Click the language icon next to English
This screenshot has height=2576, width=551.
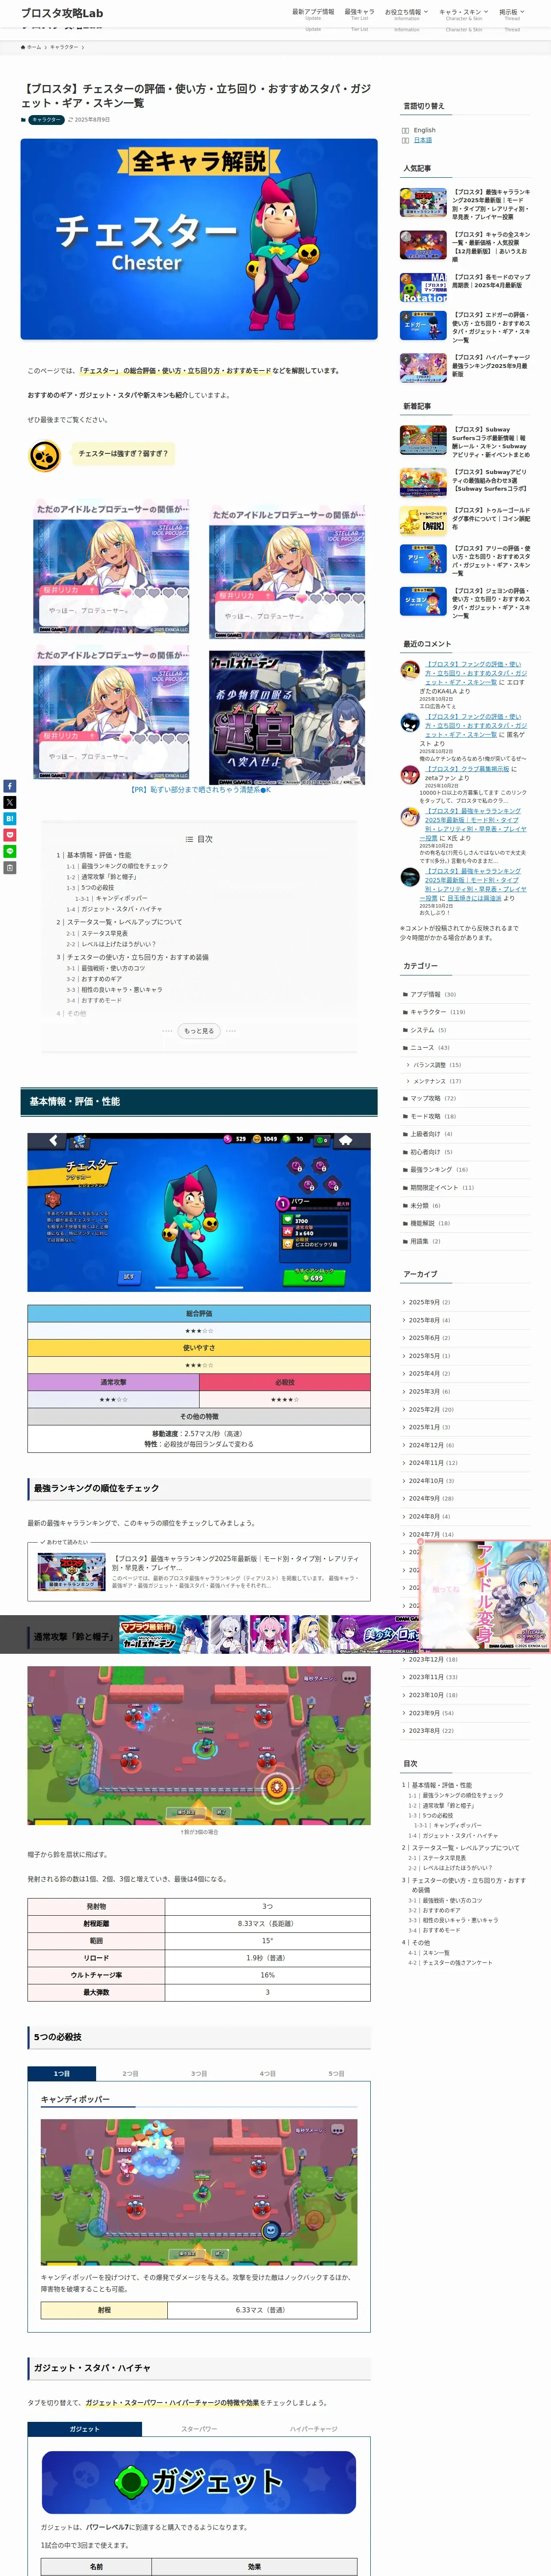405,130
